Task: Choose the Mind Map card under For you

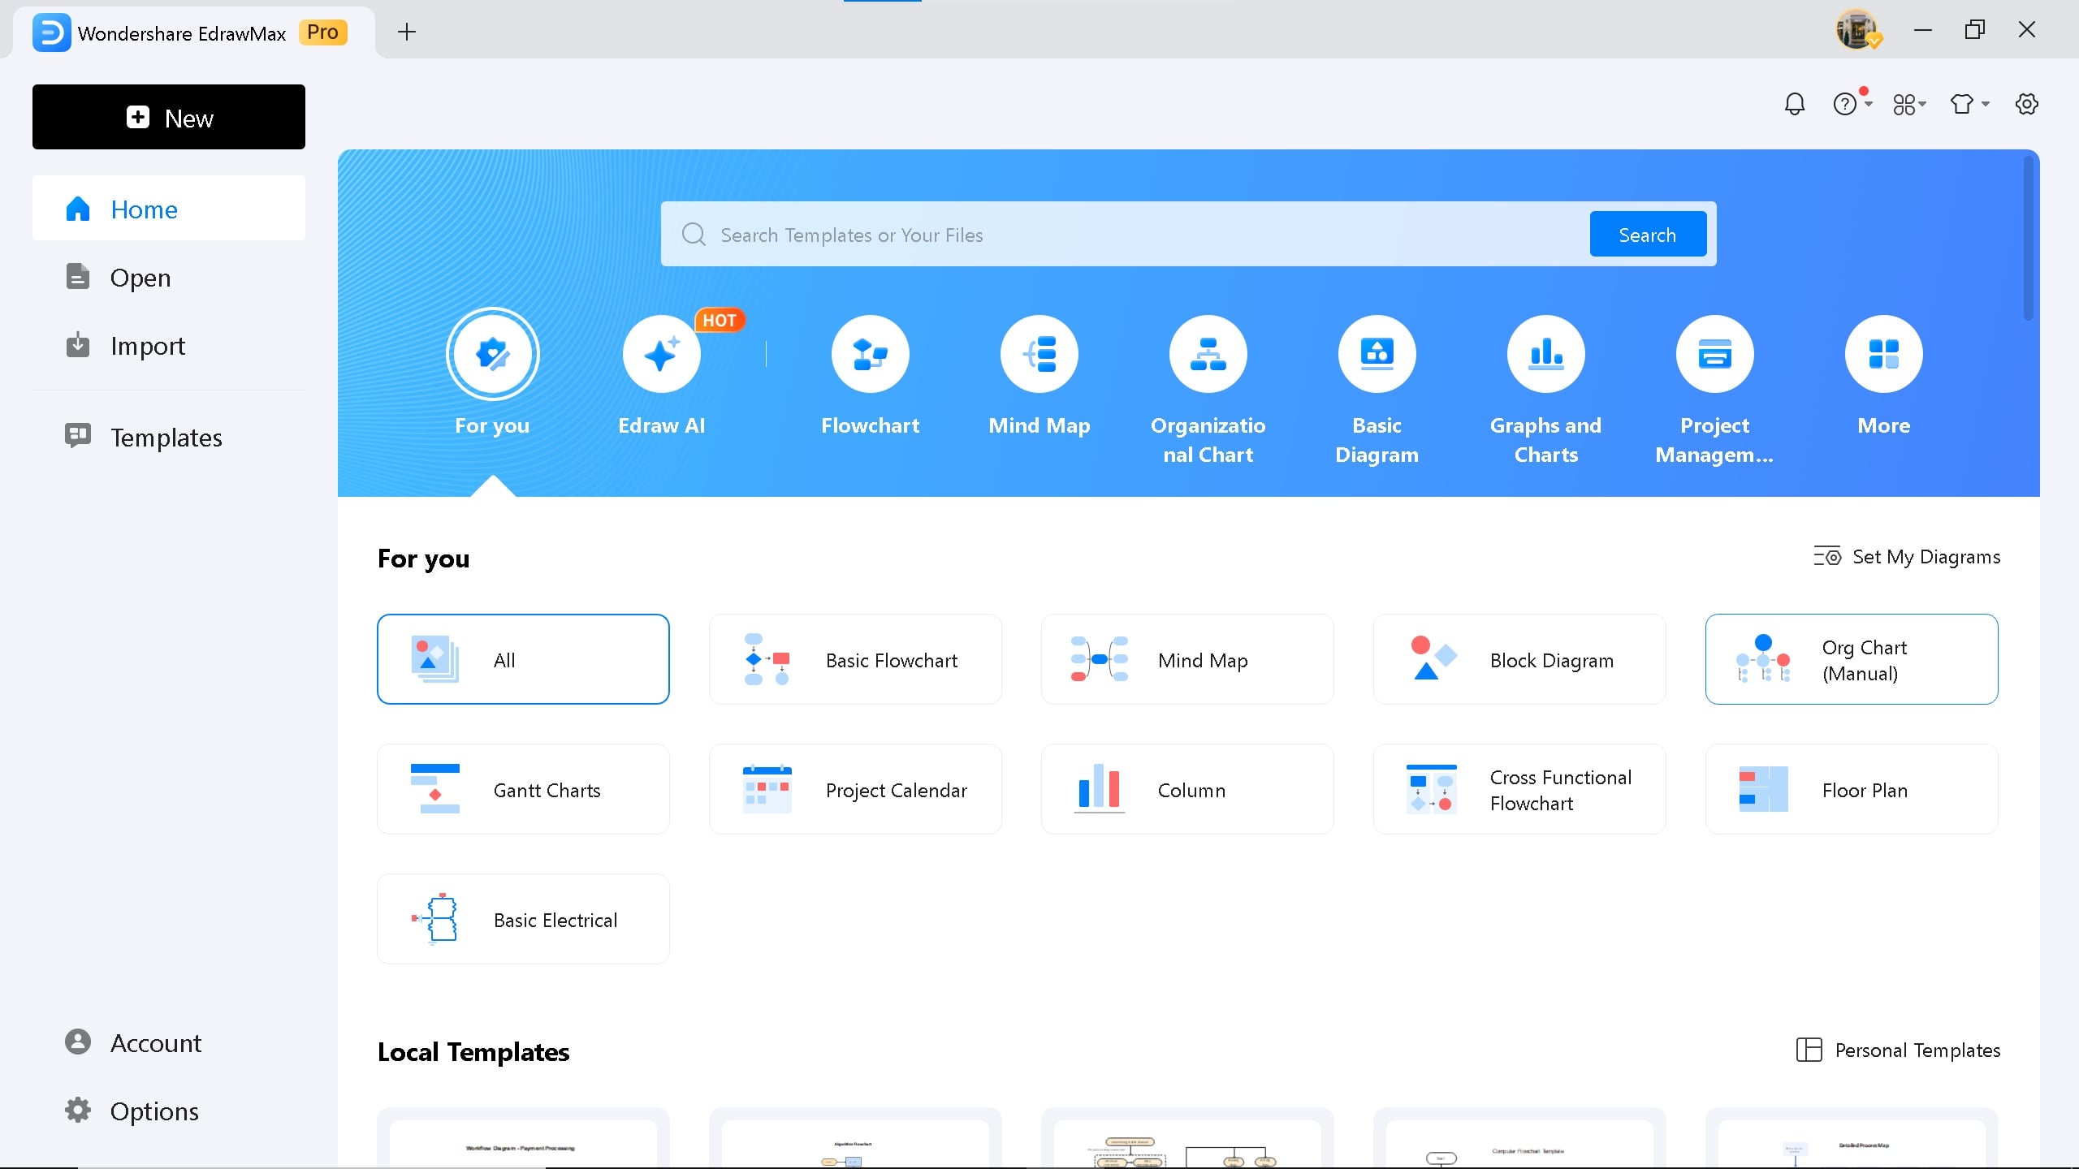Action: 1187,659
